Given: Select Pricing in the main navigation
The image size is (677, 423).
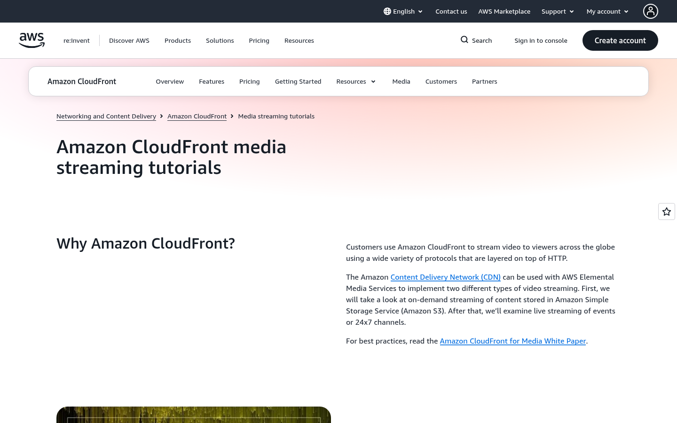Looking at the screenshot, I should [259, 40].
